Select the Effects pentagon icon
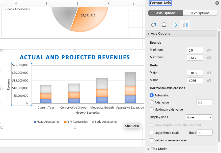221x153 pixels. point(164,24)
